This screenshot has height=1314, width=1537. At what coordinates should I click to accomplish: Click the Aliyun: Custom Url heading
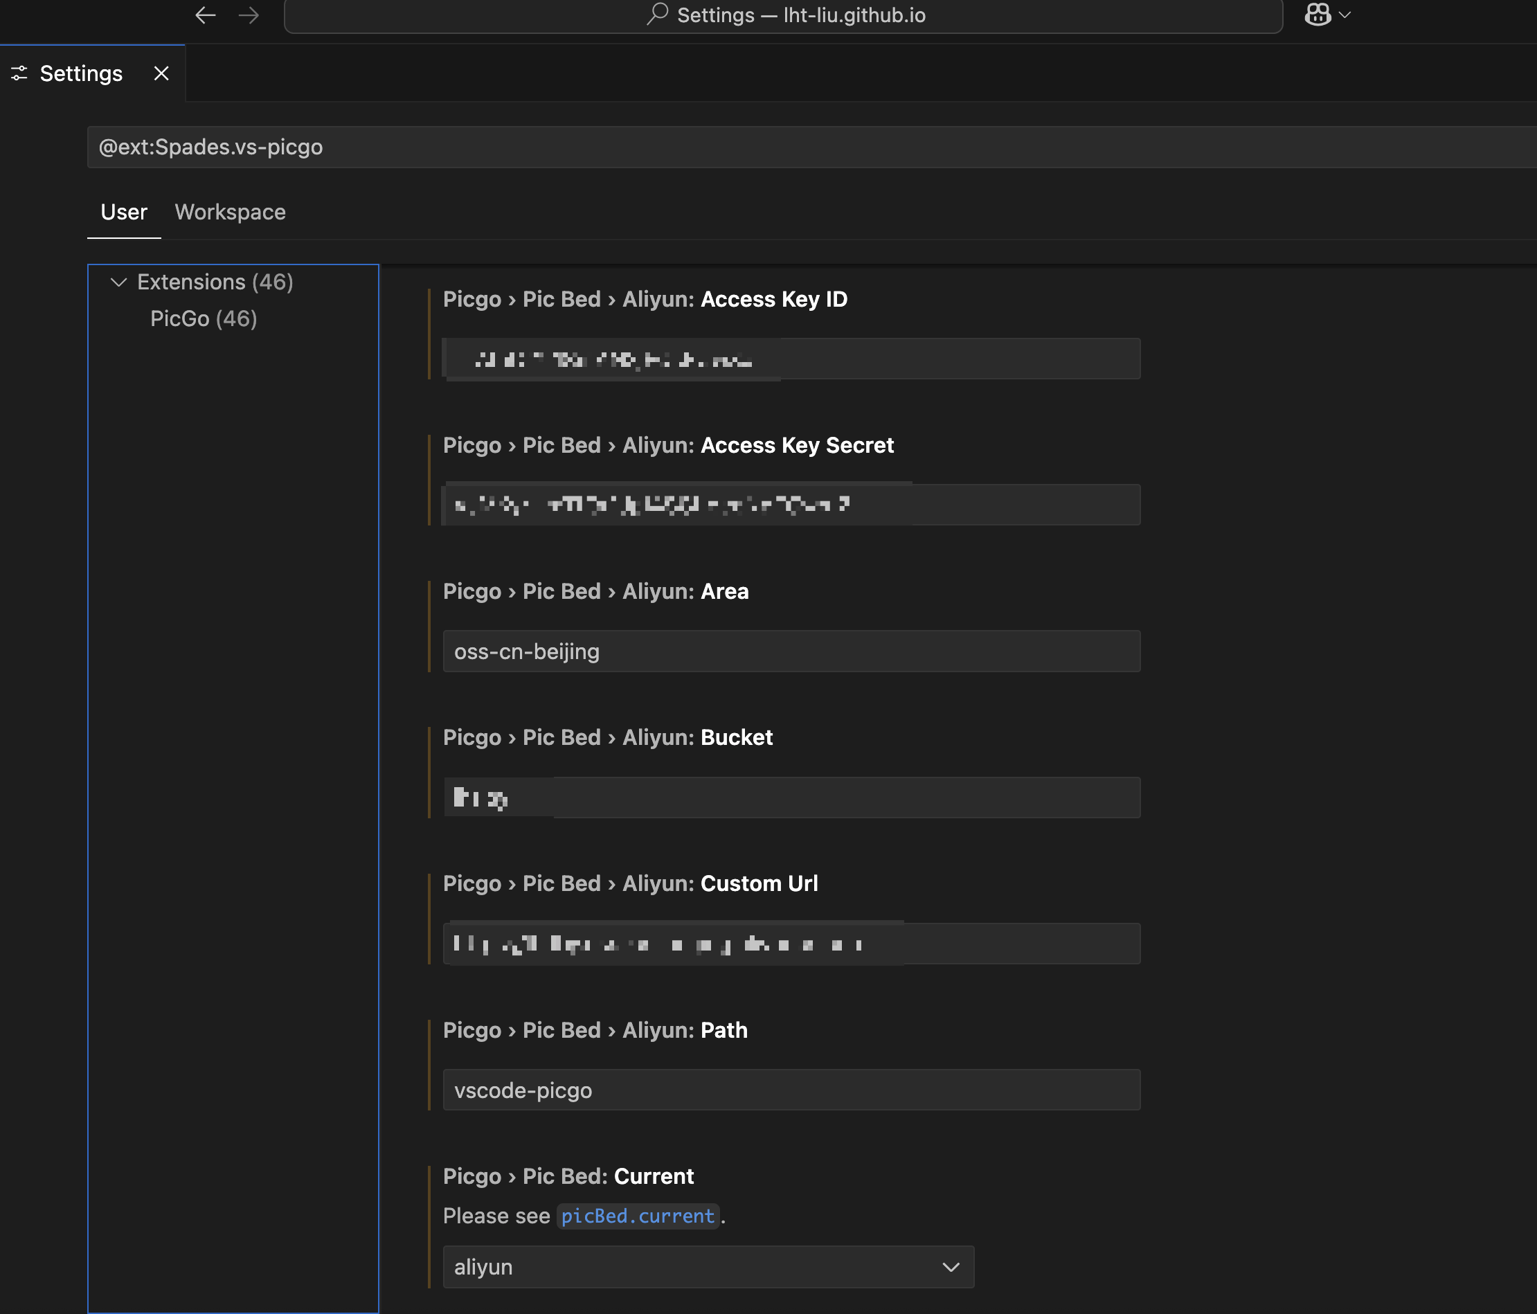point(631,883)
